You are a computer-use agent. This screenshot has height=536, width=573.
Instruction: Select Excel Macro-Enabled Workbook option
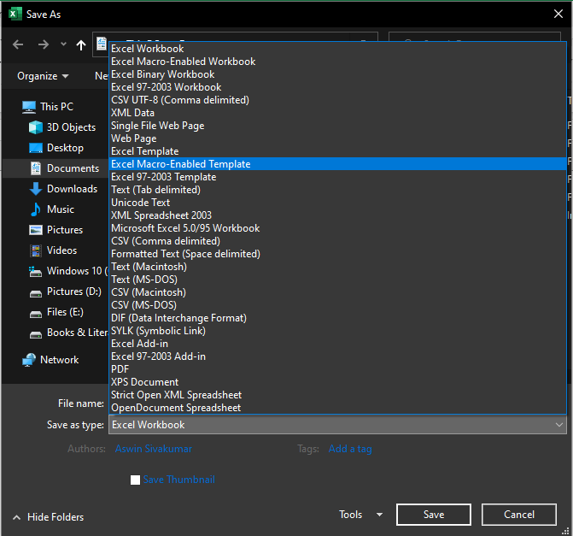[x=337, y=62]
